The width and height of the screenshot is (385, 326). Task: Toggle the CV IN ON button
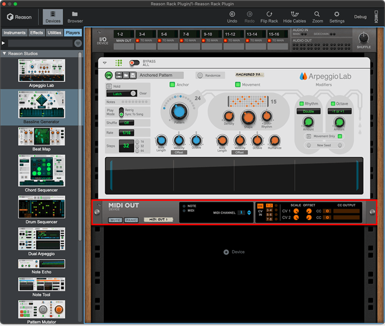(x=260, y=206)
